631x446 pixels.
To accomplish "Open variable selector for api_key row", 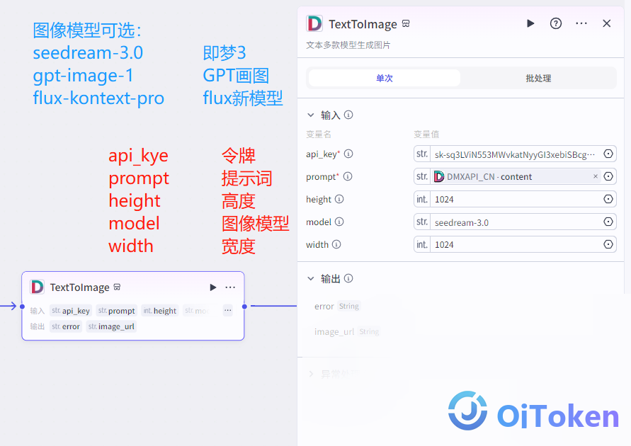I will click(x=608, y=154).
